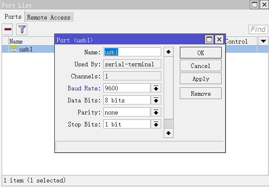The width and height of the screenshot is (269, 187).
Task: Open the Parity dropdown list
Action: pos(156,112)
